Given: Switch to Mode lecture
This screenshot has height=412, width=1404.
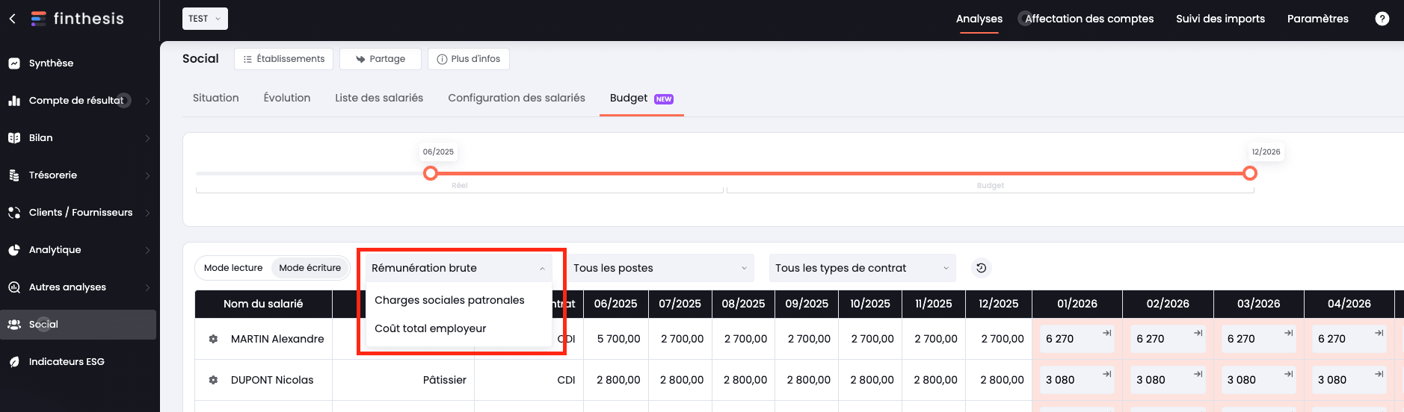Looking at the screenshot, I should tap(233, 268).
